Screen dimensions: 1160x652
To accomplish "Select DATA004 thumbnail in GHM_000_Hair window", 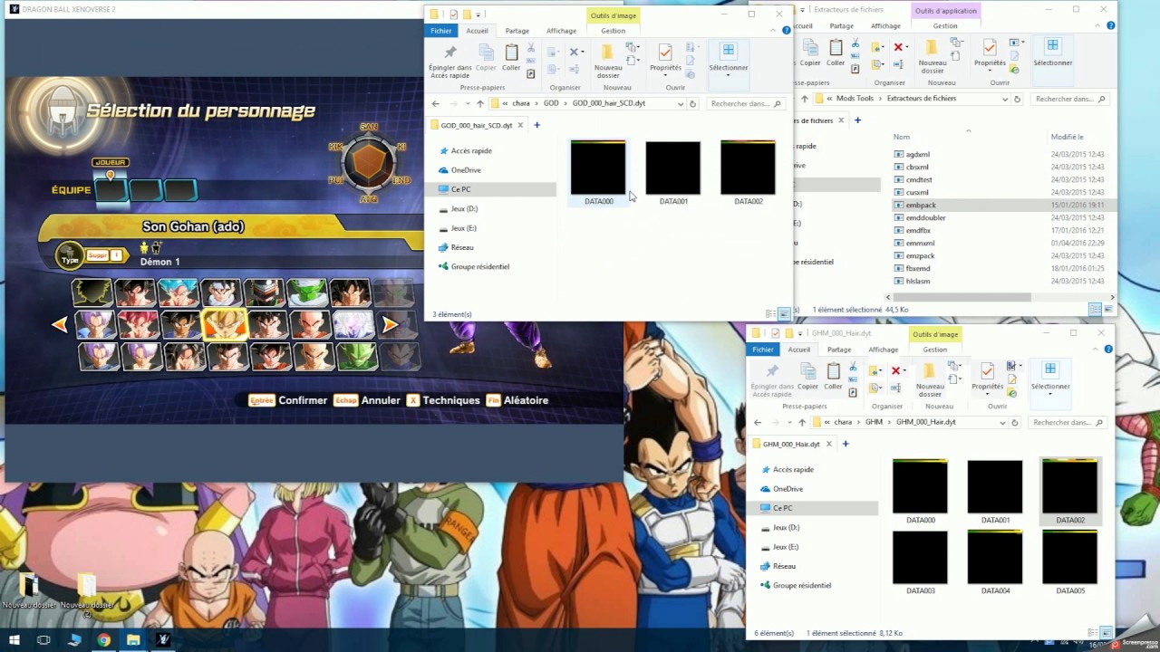I will point(995,562).
